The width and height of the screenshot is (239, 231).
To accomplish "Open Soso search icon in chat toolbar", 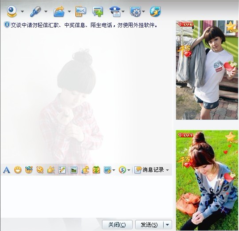I will [x=122, y=170].
